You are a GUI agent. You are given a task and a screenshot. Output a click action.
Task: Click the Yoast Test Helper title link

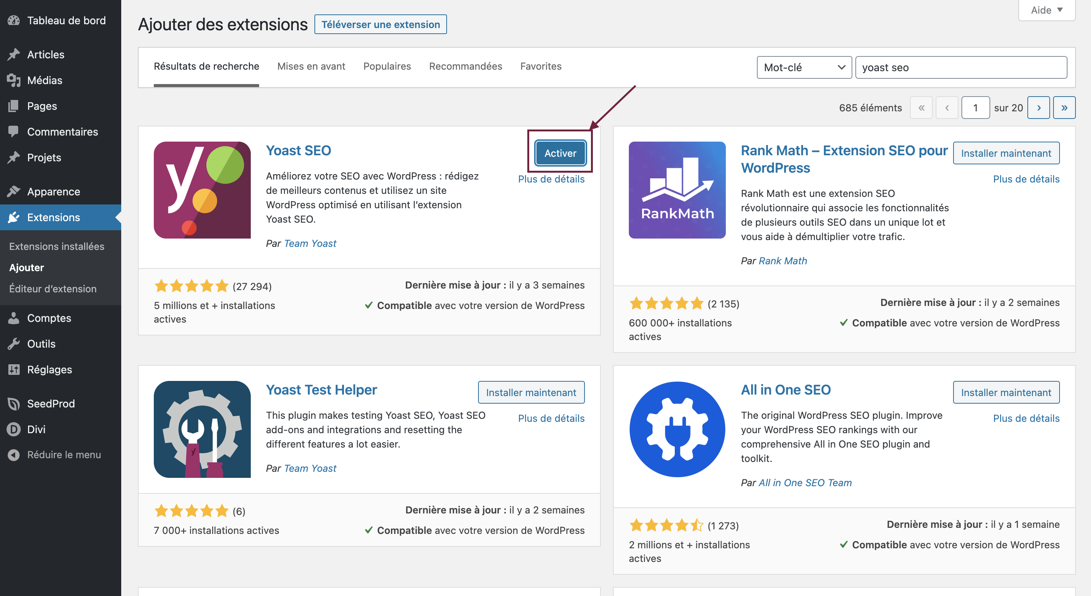click(321, 390)
